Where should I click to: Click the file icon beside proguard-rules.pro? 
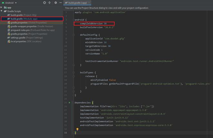[9, 30]
